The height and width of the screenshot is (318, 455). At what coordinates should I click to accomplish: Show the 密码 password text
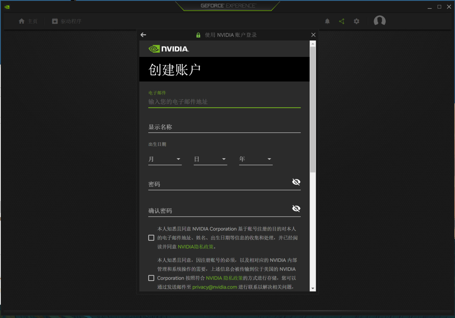coord(296,182)
